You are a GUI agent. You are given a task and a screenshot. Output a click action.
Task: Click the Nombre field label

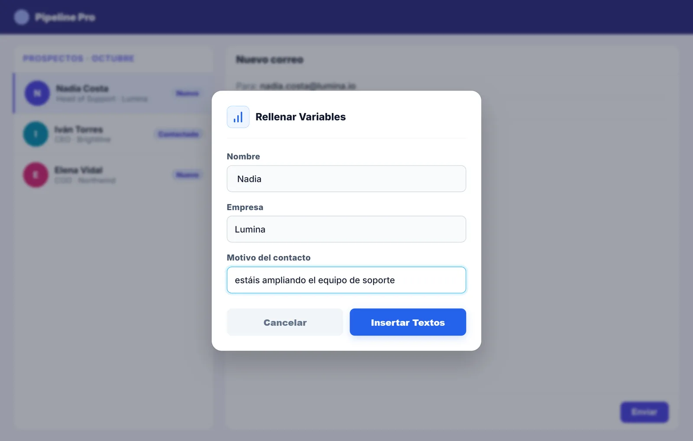coord(243,156)
